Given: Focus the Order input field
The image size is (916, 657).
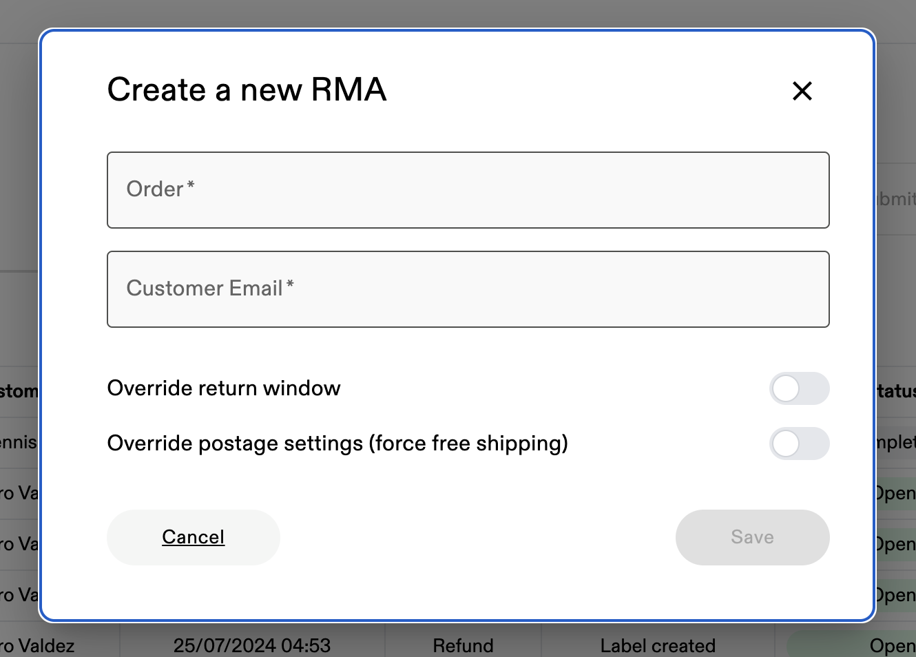Looking at the screenshot, I should point(468,190).
